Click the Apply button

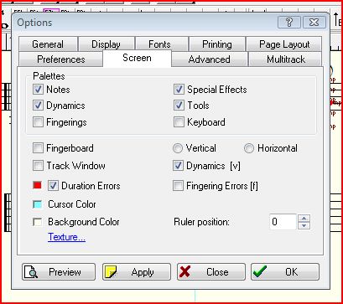coord(137,272)
